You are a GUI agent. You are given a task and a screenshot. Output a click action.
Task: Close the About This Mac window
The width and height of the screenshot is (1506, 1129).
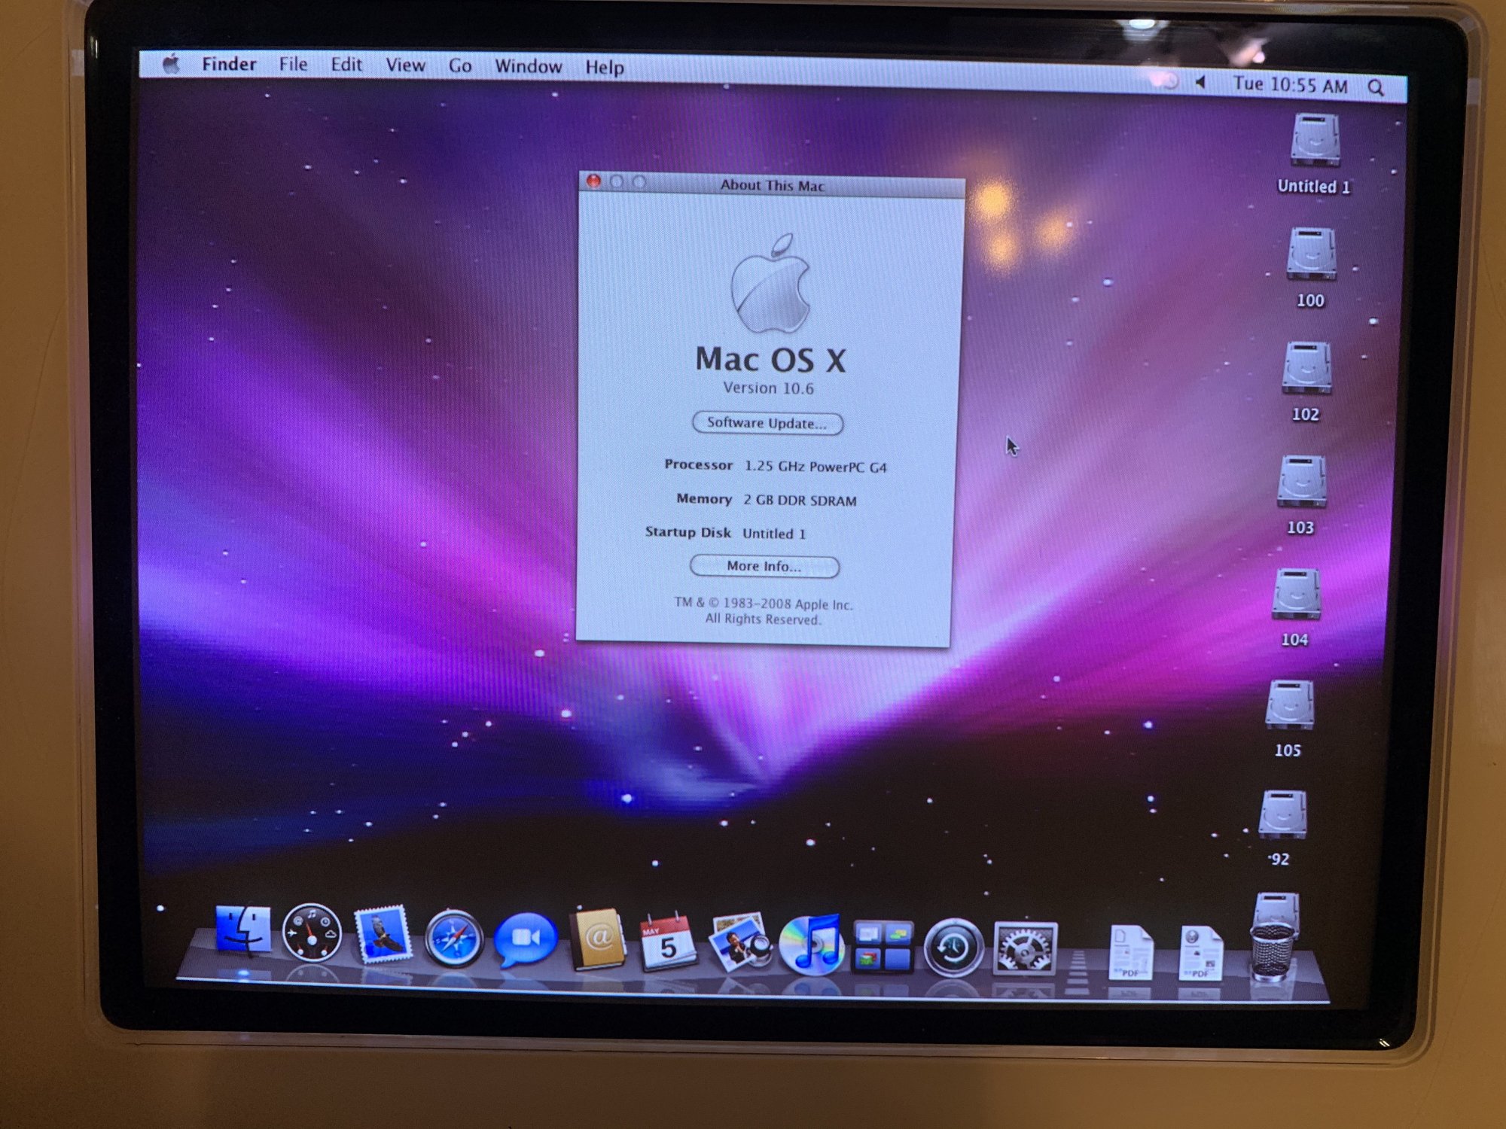(x=593, y=181)
